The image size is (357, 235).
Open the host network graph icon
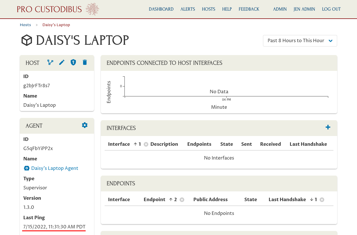pyautogui.click(x=50, y=62)
